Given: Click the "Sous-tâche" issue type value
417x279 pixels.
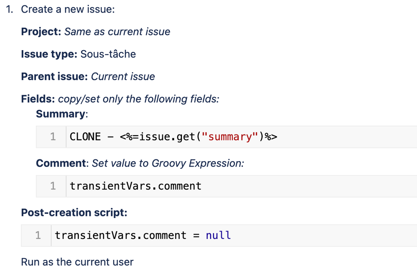Looking at the screenshot, I should (x=108, y=54).
